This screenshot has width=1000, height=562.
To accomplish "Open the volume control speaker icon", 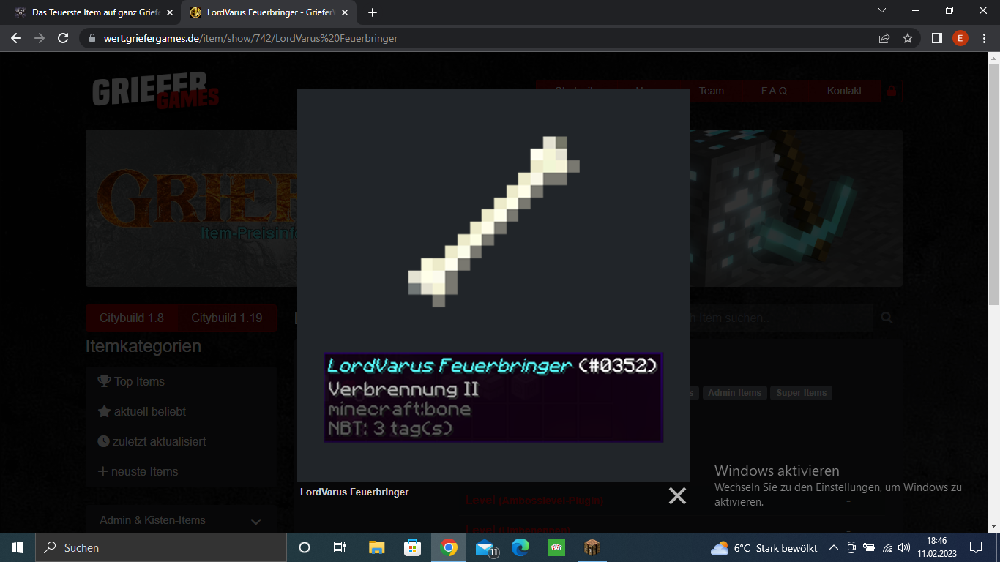I will coord(905,547).
